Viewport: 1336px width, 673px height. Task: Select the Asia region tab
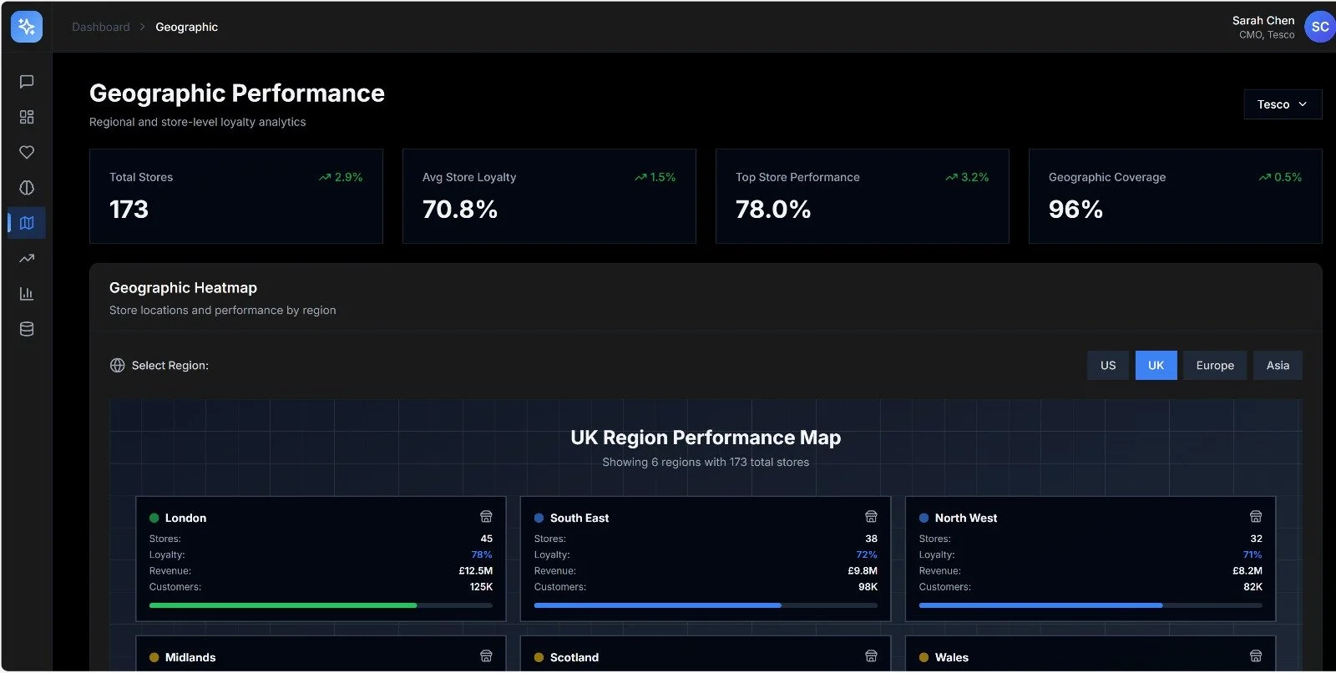click(1278, 366)
